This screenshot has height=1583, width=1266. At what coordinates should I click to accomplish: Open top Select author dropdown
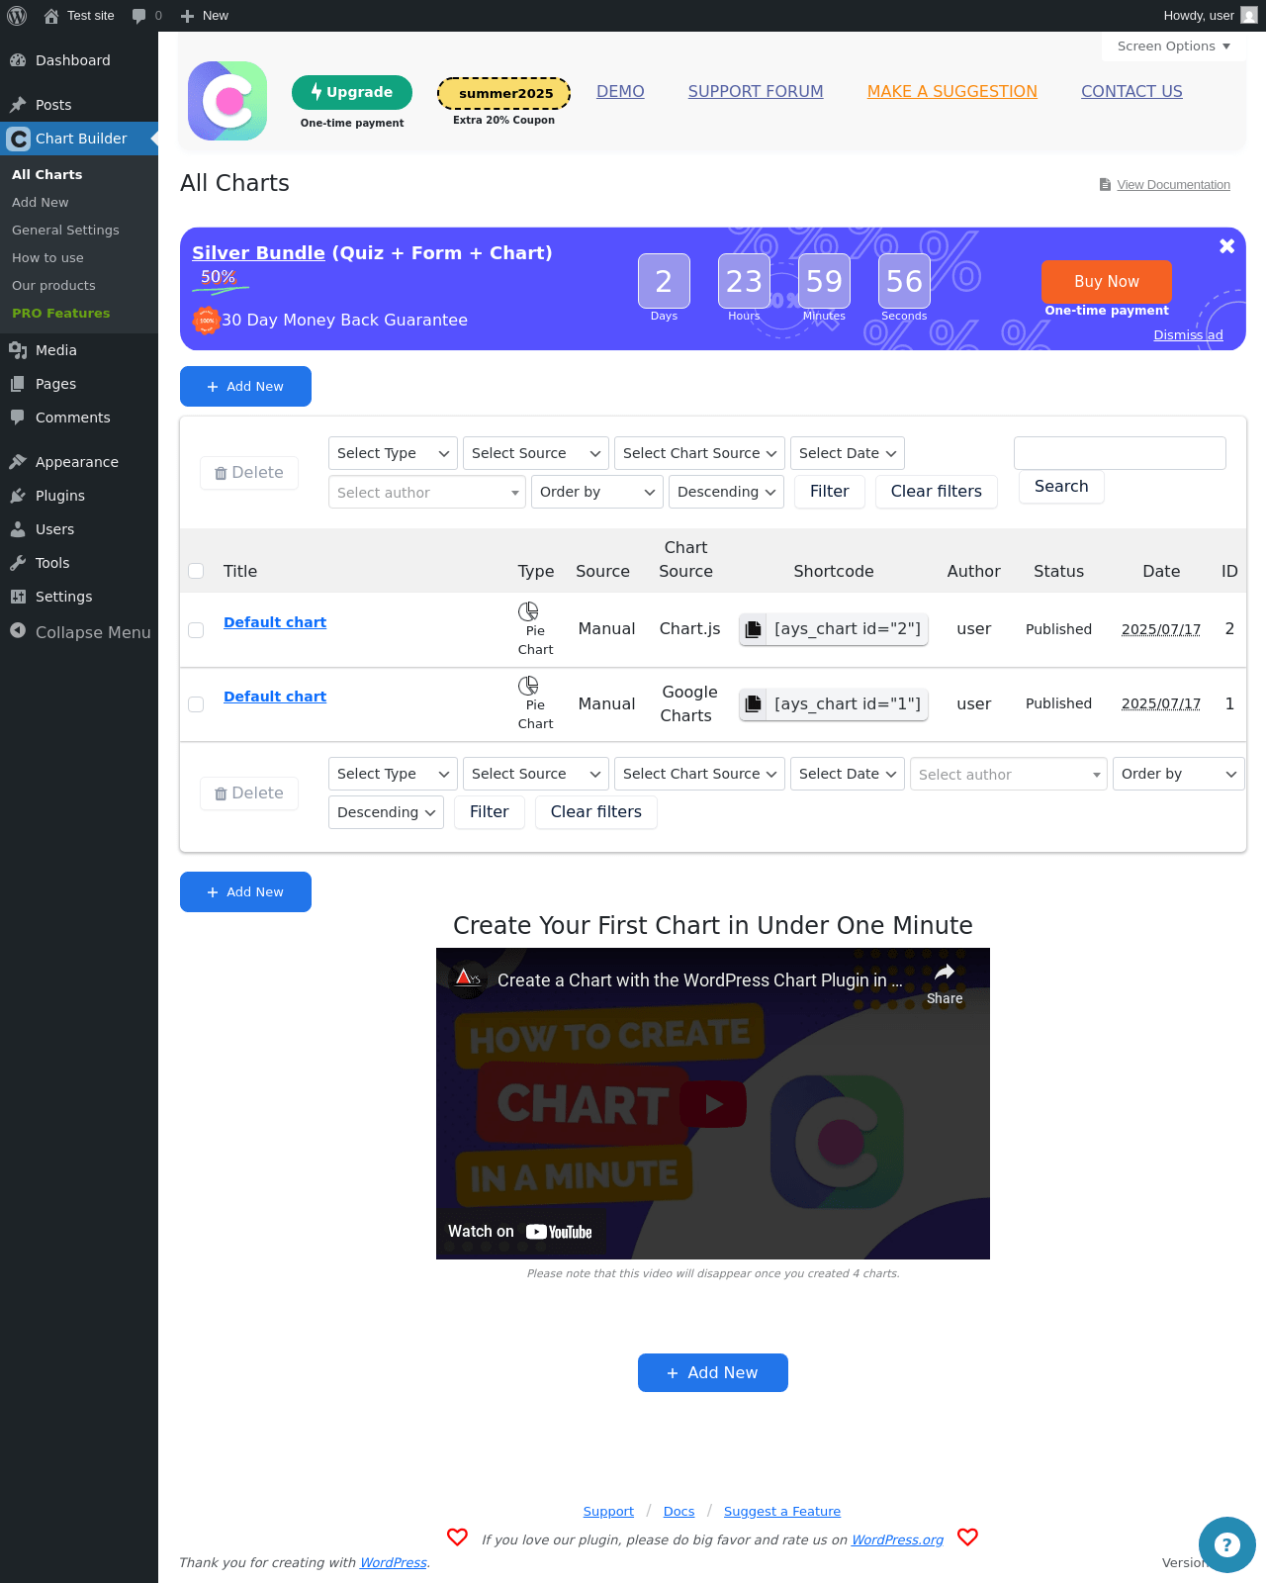[427, 492]
